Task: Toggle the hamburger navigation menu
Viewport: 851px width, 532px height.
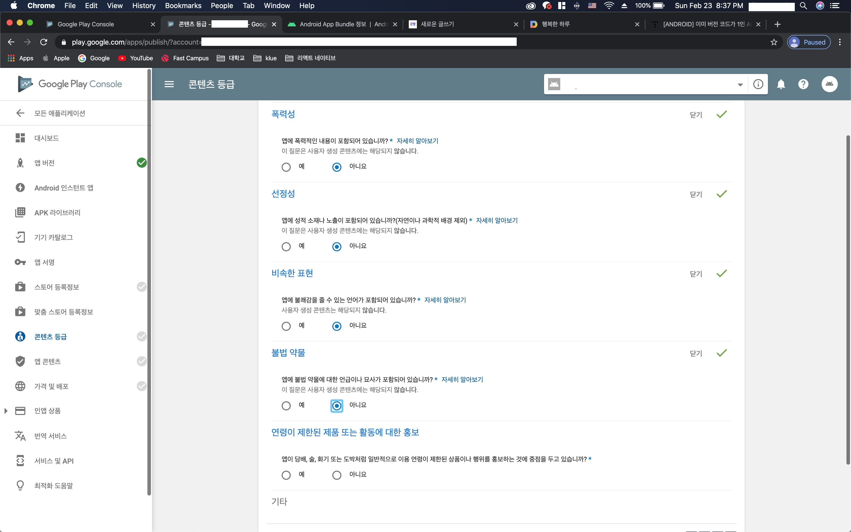Action: point(169,84)
